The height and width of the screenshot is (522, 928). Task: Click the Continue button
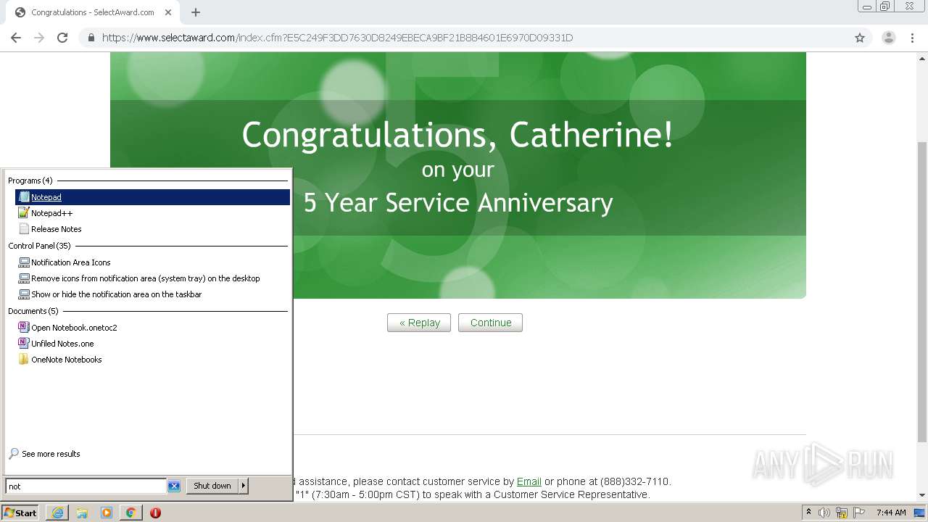490,323
